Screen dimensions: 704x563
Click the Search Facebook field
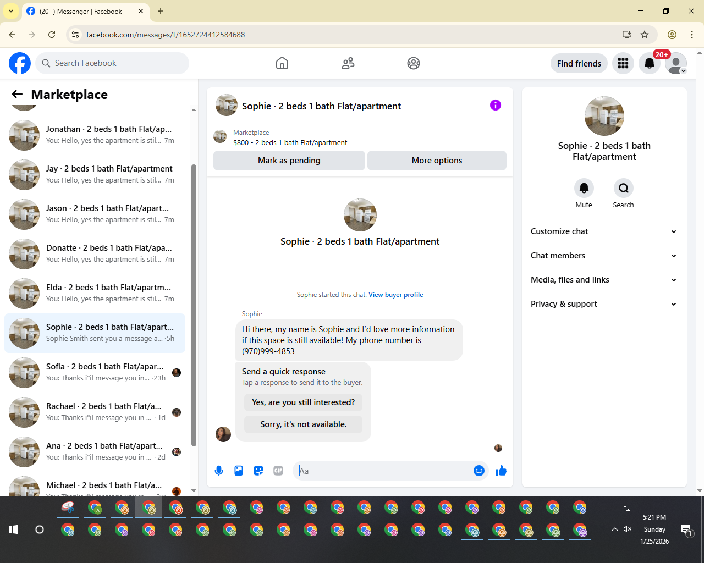pos(112,63)
